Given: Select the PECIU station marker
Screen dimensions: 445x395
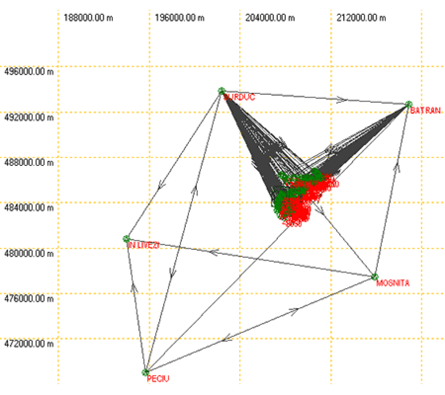Looking at the screenshot, I should click(x=145, y=372).
